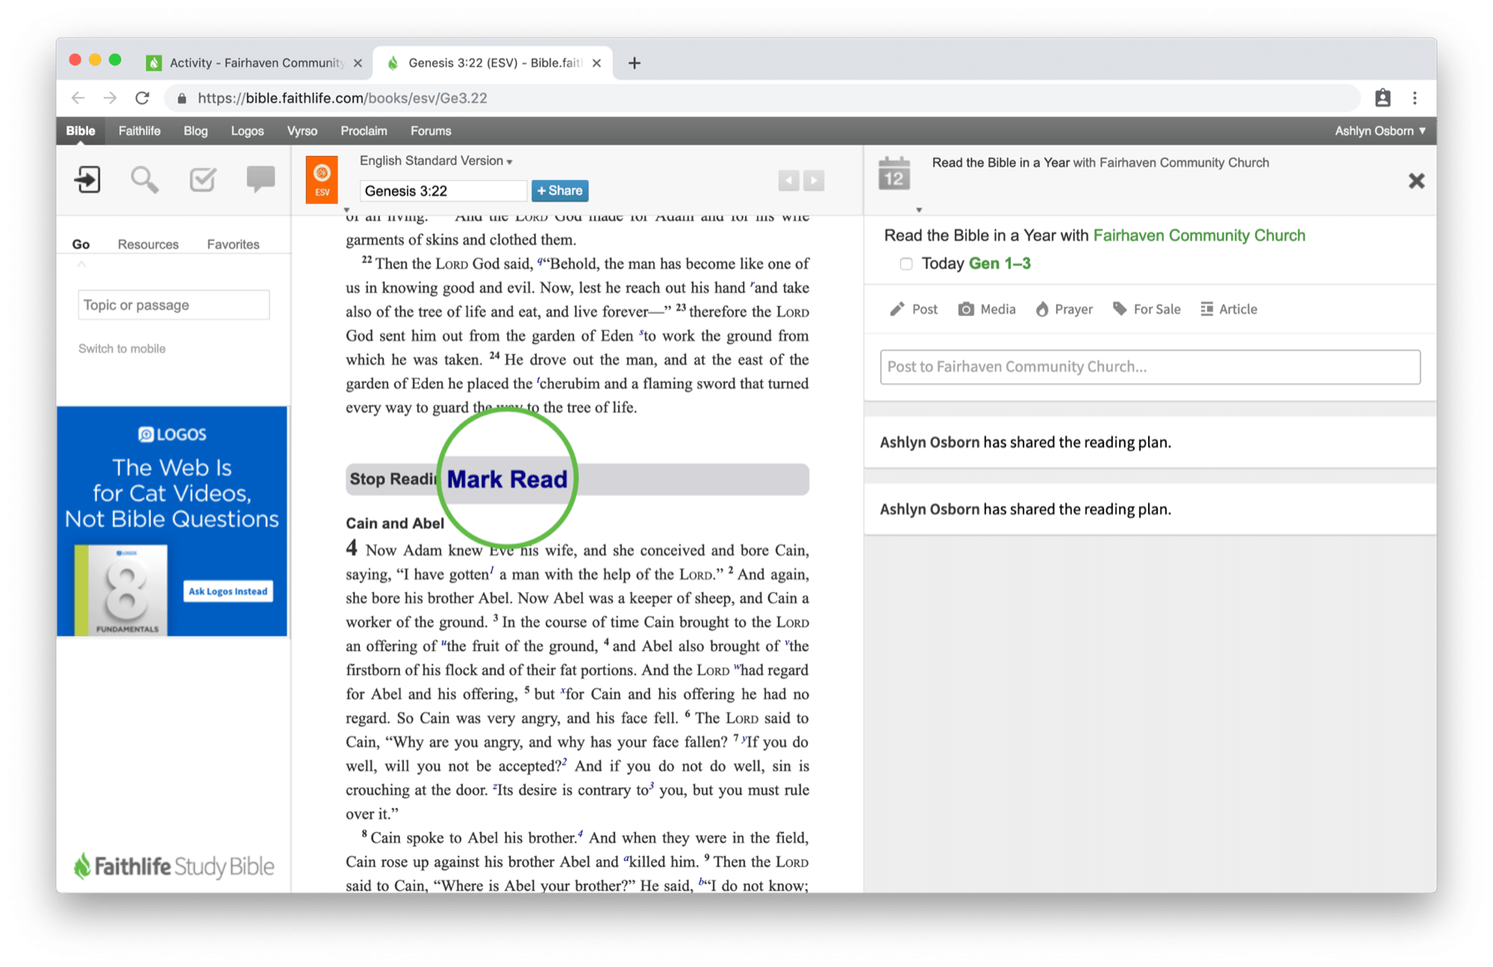Click the sign-in arrow icon in sidebar
This screenshot has width=1493, height=967.
[87, 179]
